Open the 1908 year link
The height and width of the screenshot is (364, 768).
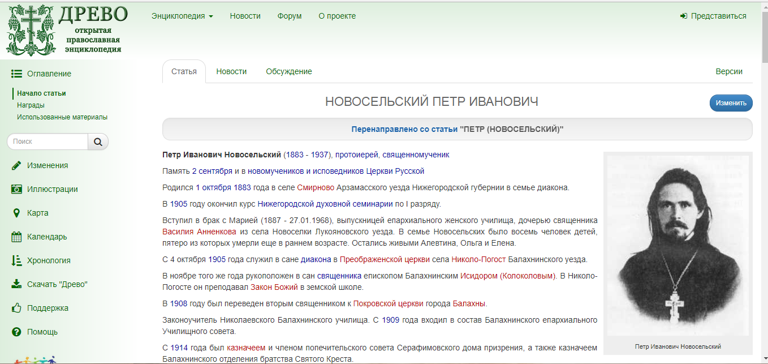(x=179, y=303)
